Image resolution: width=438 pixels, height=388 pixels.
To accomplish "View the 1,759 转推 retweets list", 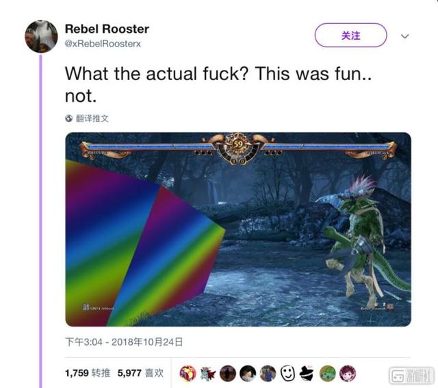I will (x=88, y=373).
